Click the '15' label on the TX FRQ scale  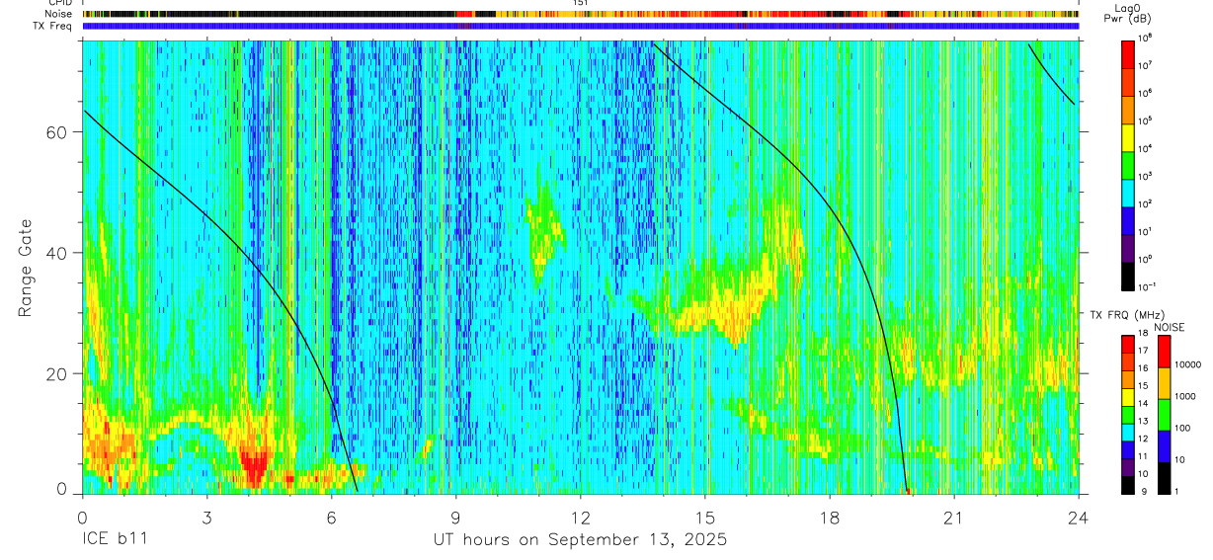click(1145, 387)
